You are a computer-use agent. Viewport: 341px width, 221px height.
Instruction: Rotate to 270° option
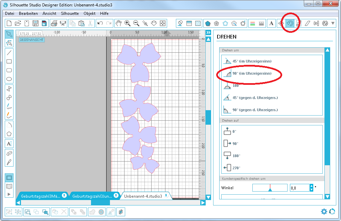[x=236, y=168]
